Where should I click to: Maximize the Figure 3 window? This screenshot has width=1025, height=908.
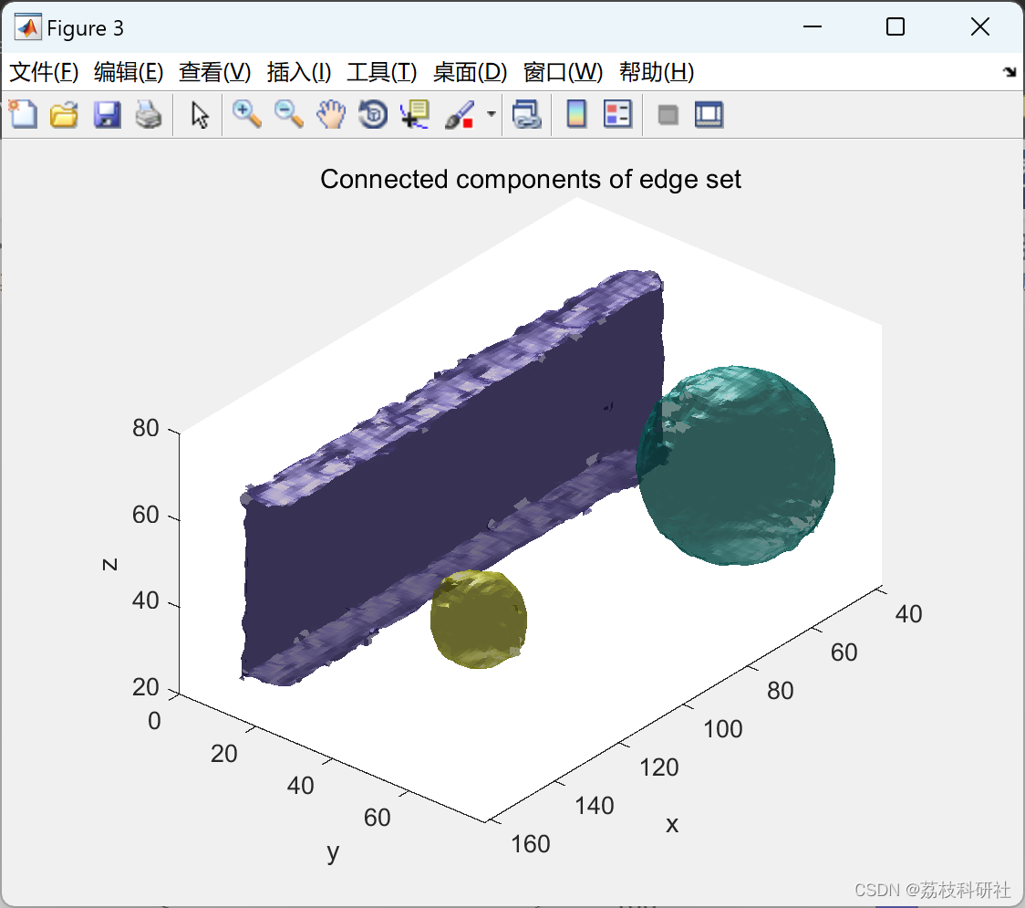pyautogui.click(x=895, y=26)
